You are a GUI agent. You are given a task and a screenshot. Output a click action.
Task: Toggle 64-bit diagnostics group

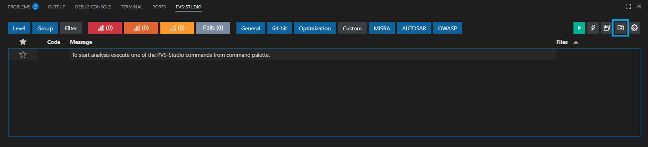coord(279,28)
